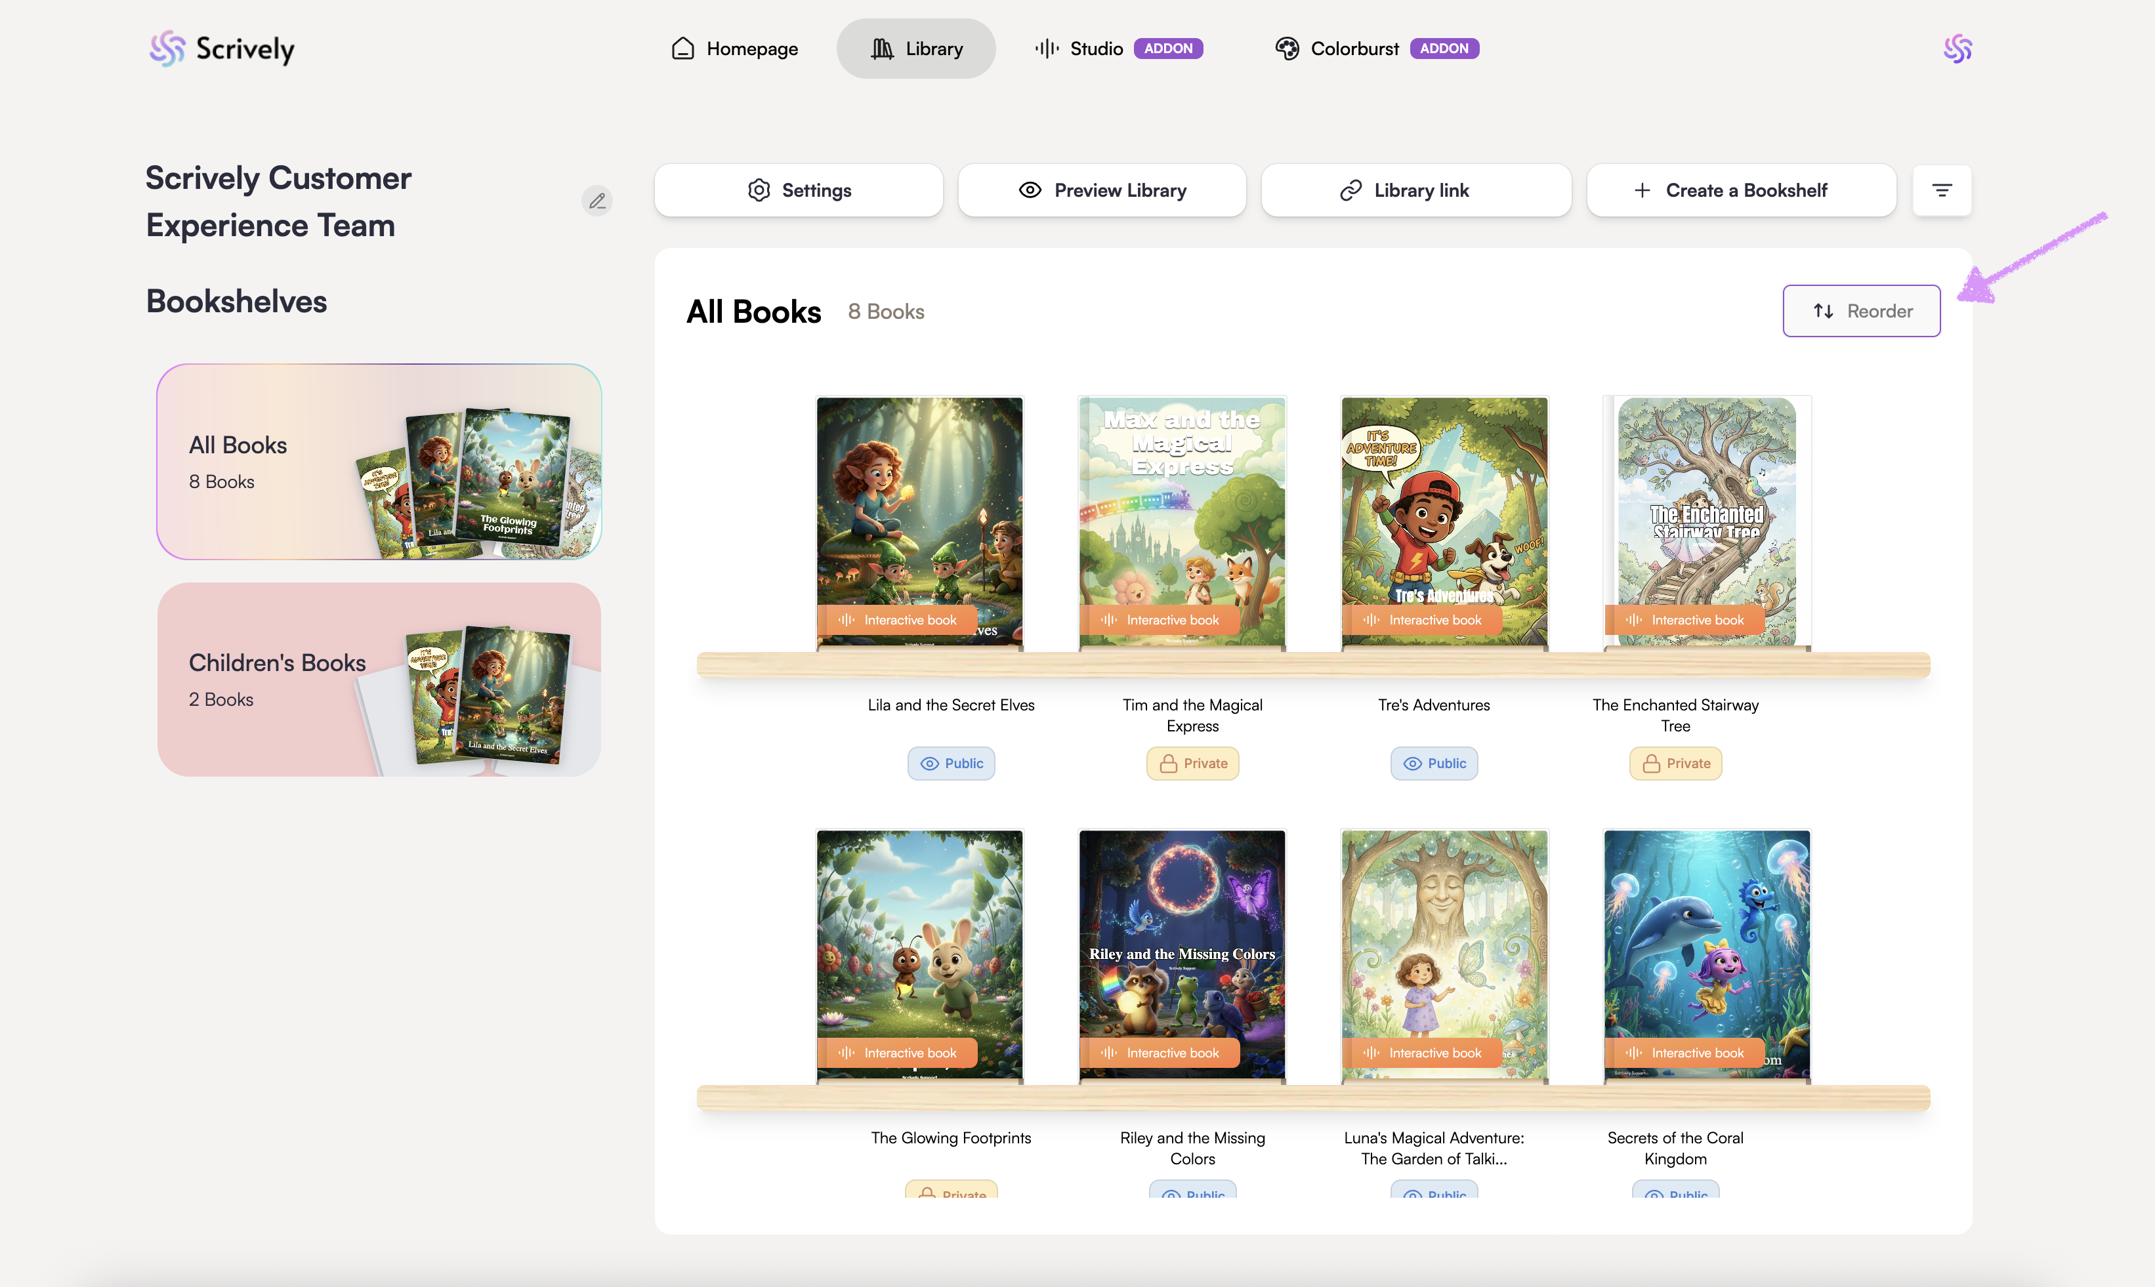The image size is (2155, 1287).
Task: Go to the Homepage tab
Action: [735, 49]
